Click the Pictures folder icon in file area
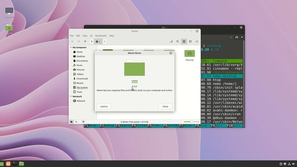 [x=190, y=53]
